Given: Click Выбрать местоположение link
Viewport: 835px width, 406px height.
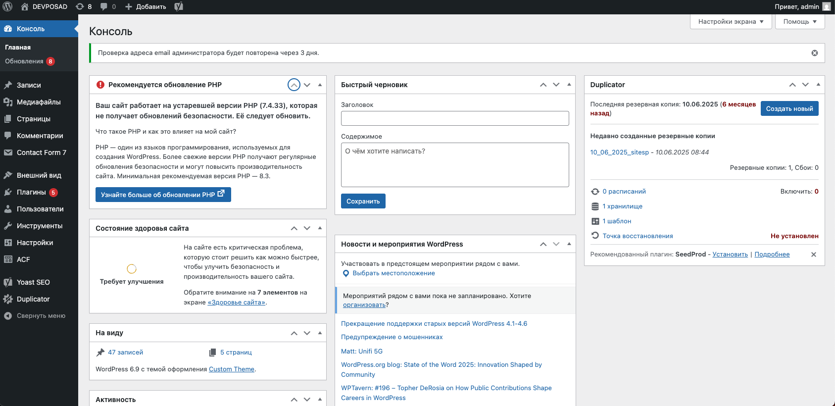Looking at the screenshot, I should (393, 273).
